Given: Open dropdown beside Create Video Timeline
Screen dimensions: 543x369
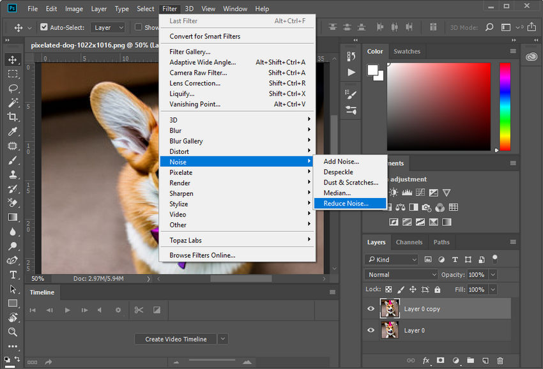Looking at the screenshot, I should point(223,339).
